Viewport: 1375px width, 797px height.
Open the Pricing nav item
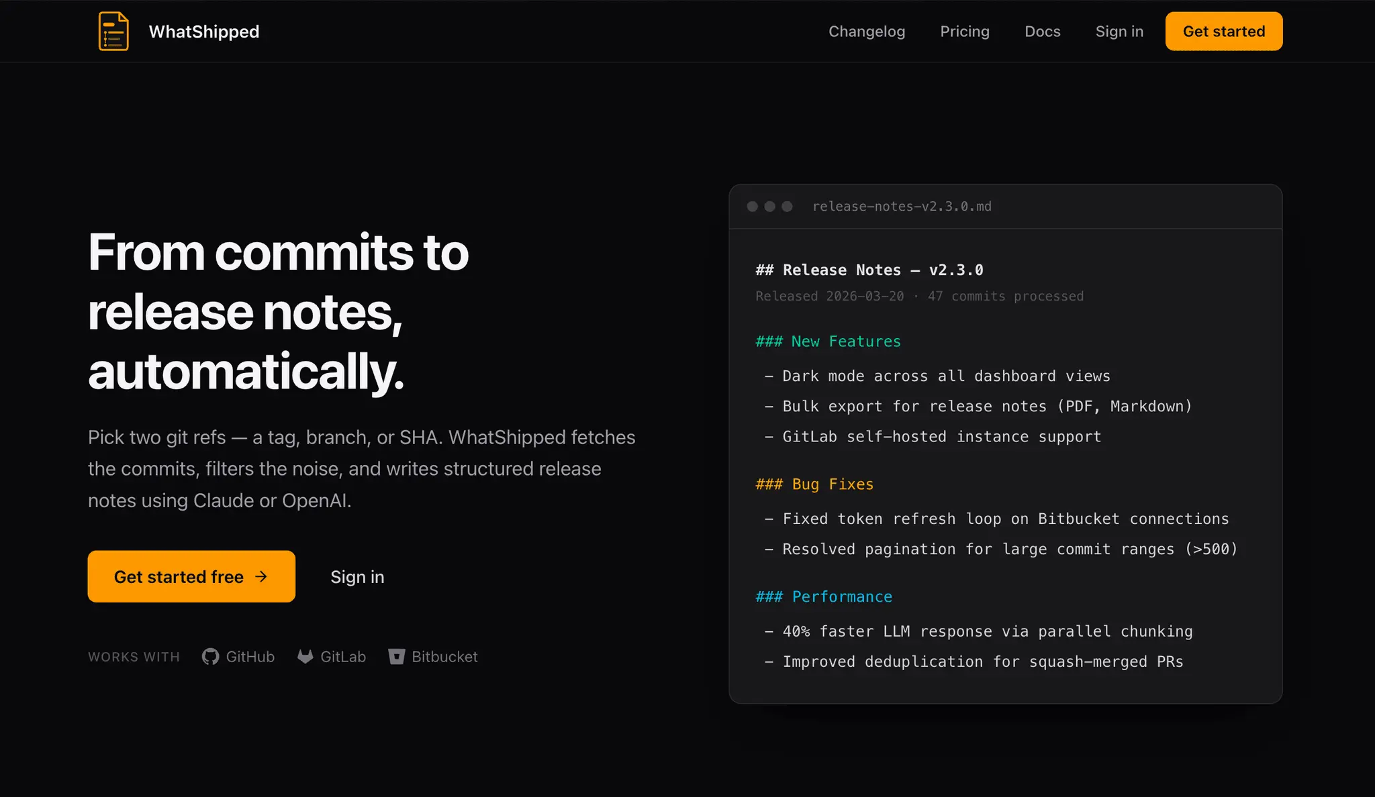[965, 32]
